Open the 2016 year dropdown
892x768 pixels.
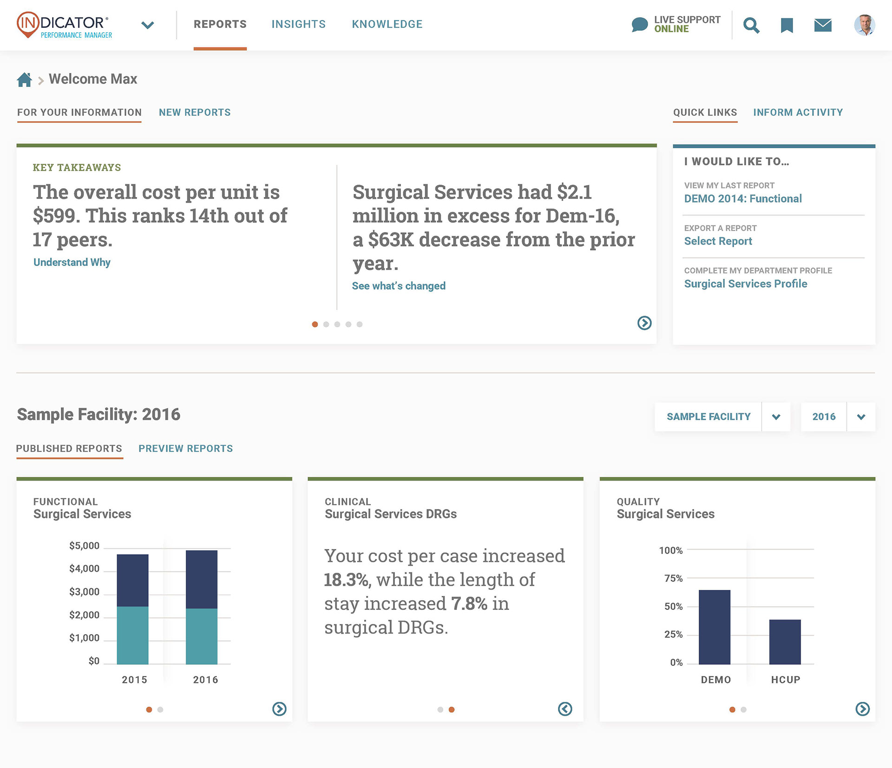click(861, 417)
